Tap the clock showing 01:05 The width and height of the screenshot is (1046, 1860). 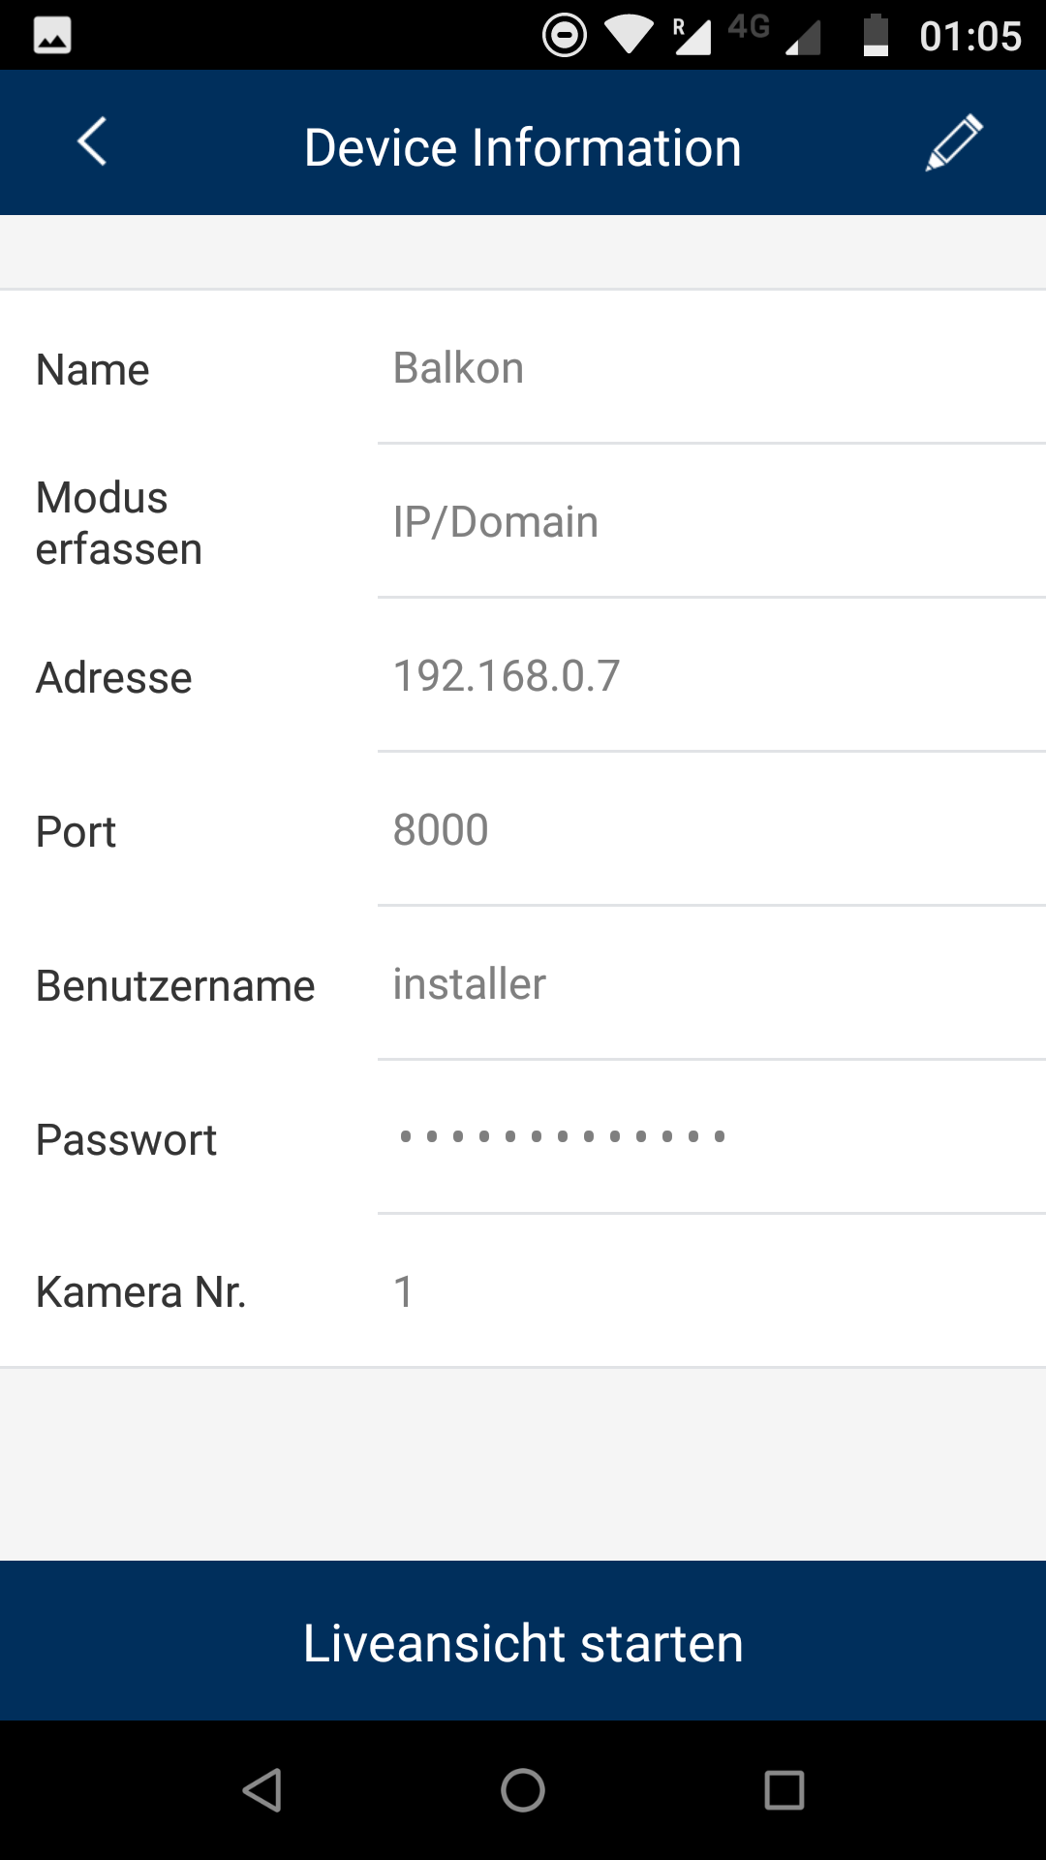970,37
